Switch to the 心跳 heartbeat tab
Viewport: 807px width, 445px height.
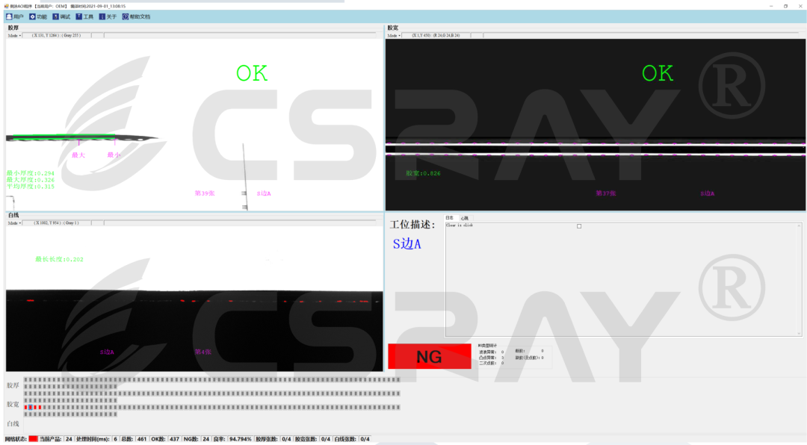464,218
